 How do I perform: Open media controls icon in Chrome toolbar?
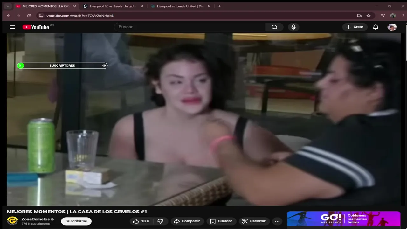(383, 16)
